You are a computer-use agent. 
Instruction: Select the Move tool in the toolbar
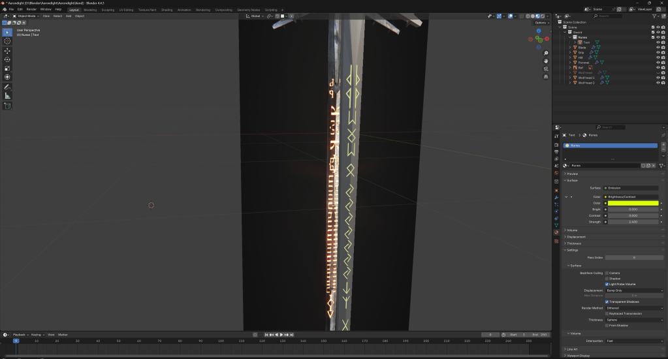coord(8,50)
